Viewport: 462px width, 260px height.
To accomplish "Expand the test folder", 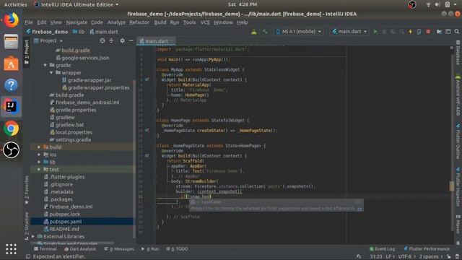I will pos(39,169).
